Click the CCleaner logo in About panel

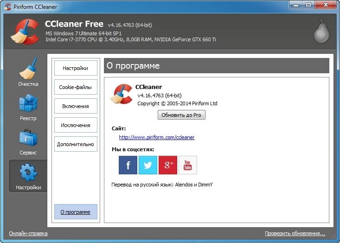122,94
